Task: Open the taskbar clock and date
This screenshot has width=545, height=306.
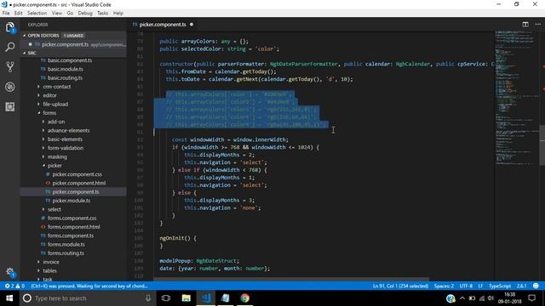Action: 509,298
